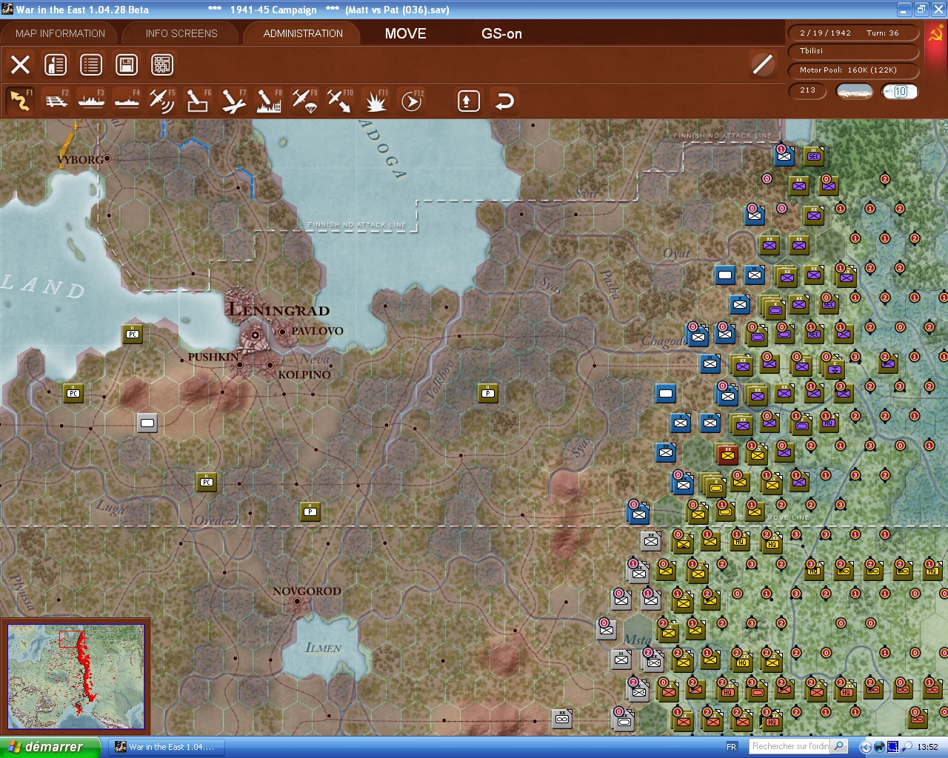Click the Novgorod town marker
The width and height of the screenshot is (948, 758).
pos(297,602)
